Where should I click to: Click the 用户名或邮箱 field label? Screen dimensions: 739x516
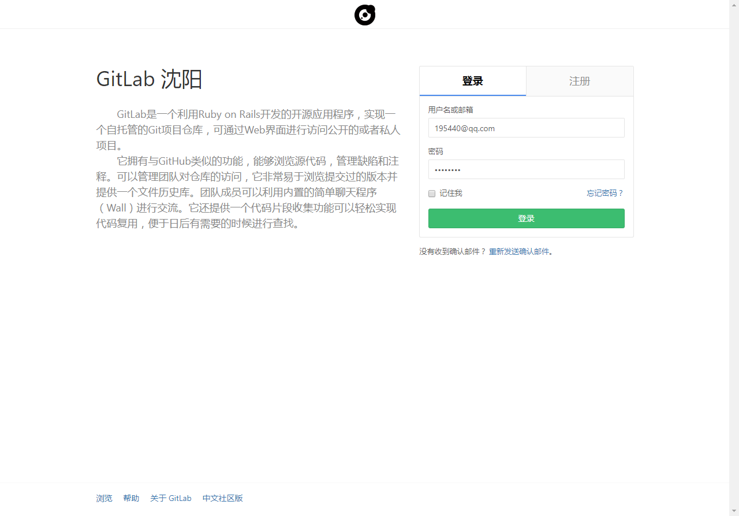[451, 110]
